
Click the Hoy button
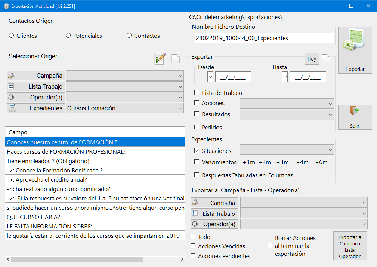[x=312, y=59]
